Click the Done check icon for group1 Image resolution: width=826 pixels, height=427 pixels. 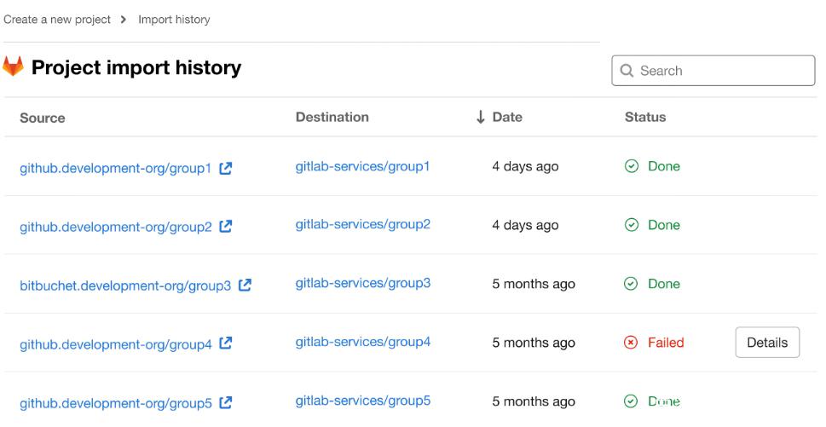pyautogui.click(x=631, y=166)
